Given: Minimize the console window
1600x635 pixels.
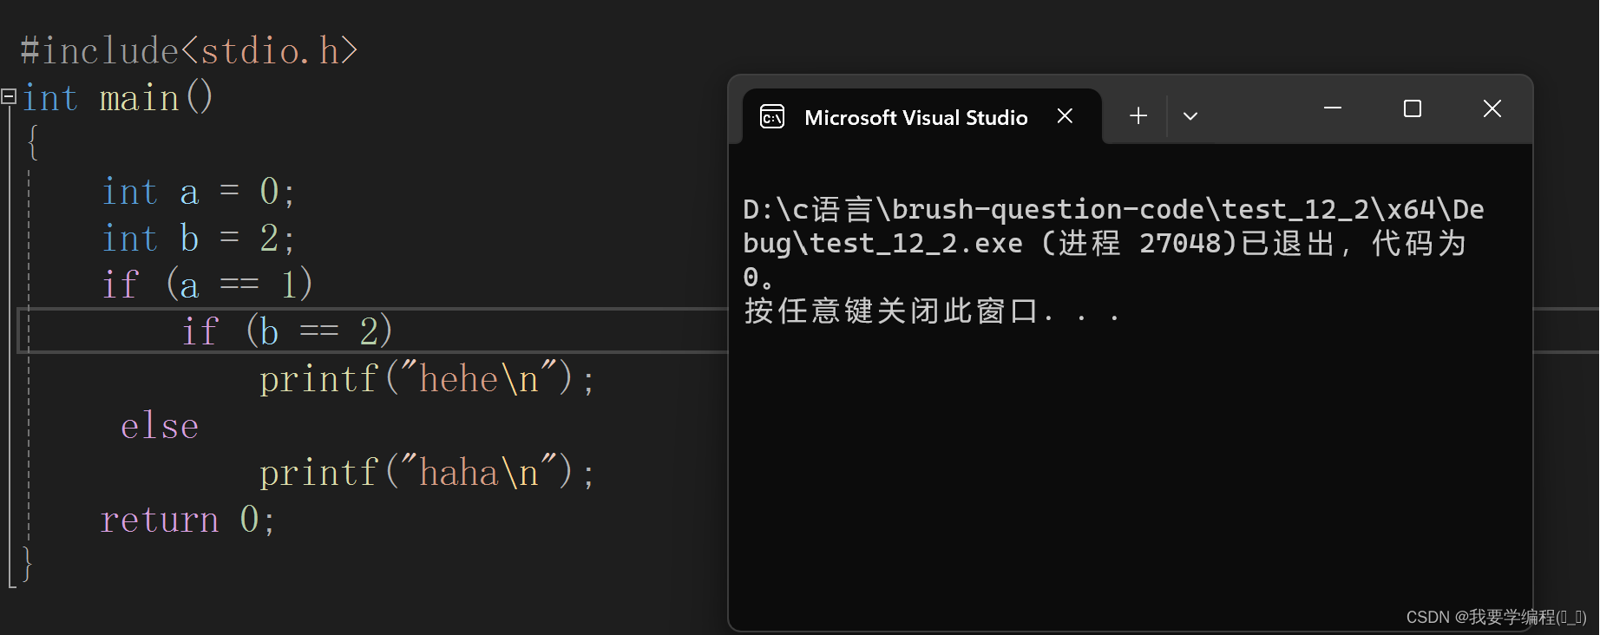Looking at the screenshot, I should click(x=1333, y=108).
